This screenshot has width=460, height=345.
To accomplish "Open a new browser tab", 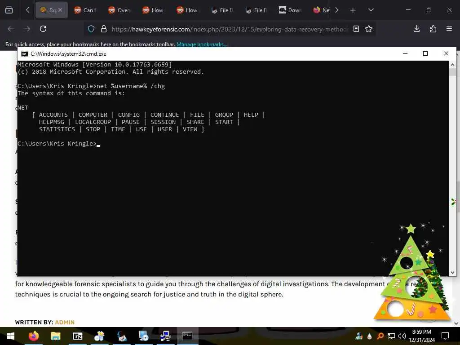I will pos(353,10).
